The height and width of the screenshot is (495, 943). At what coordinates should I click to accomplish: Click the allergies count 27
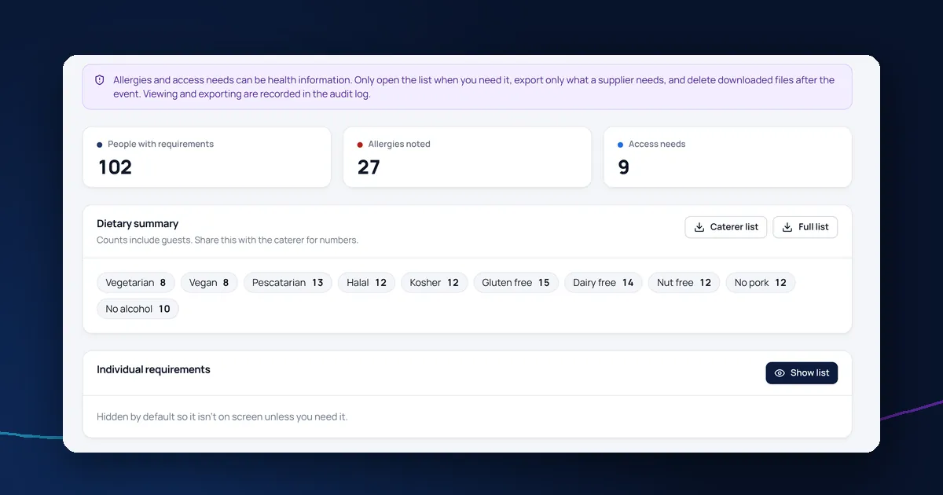click(369, 167)
